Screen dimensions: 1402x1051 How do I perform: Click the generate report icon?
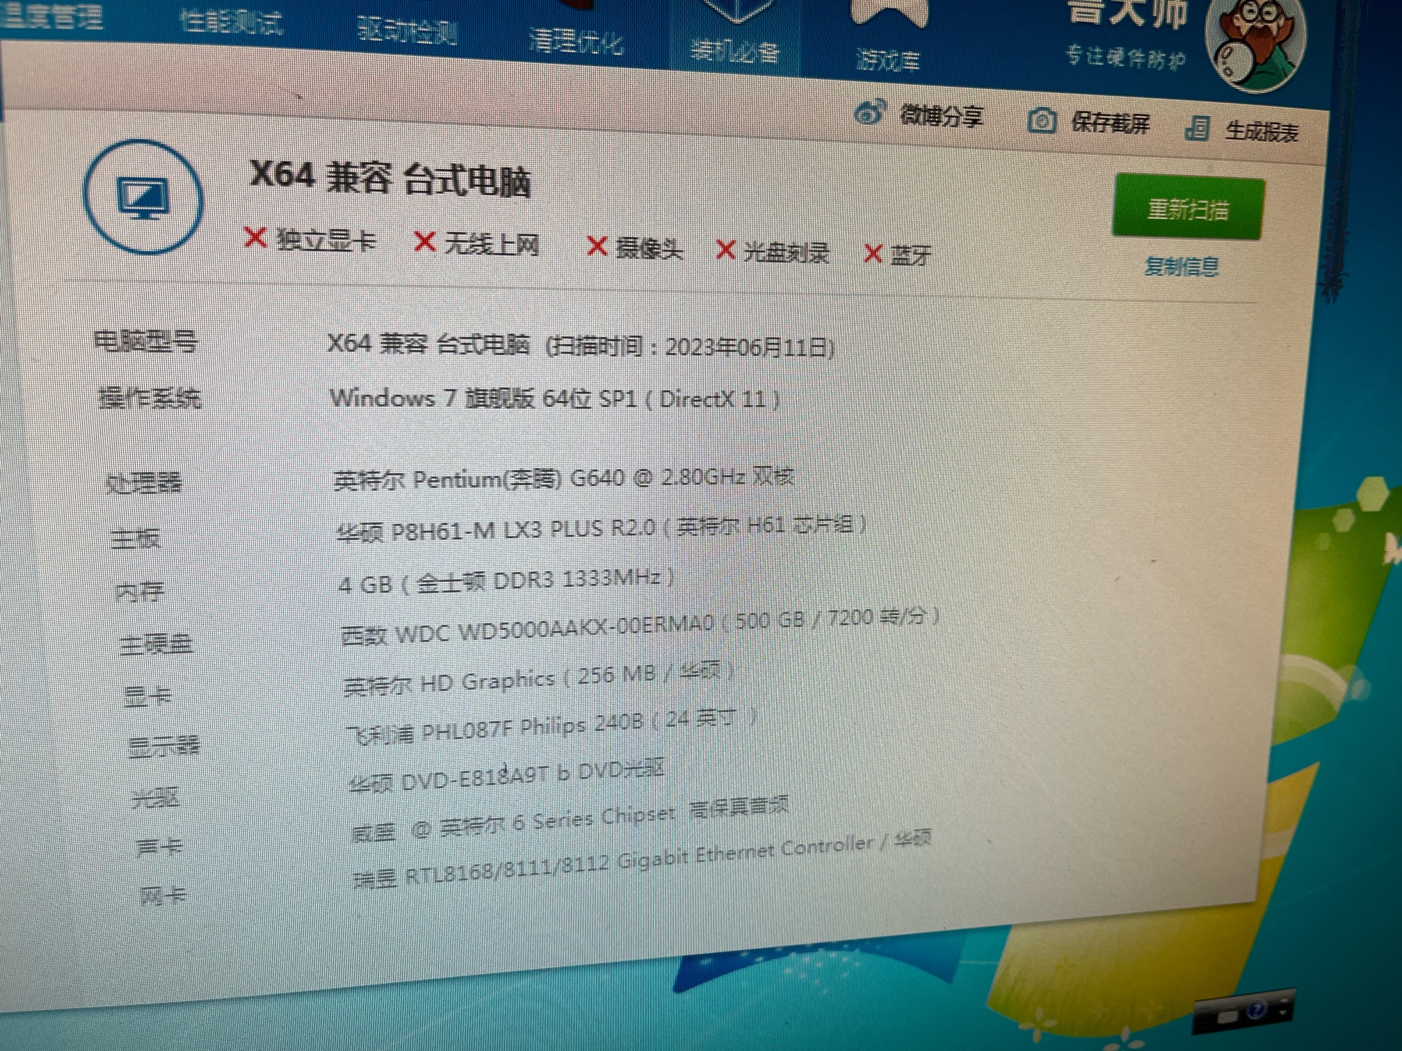coord(1197,128)
